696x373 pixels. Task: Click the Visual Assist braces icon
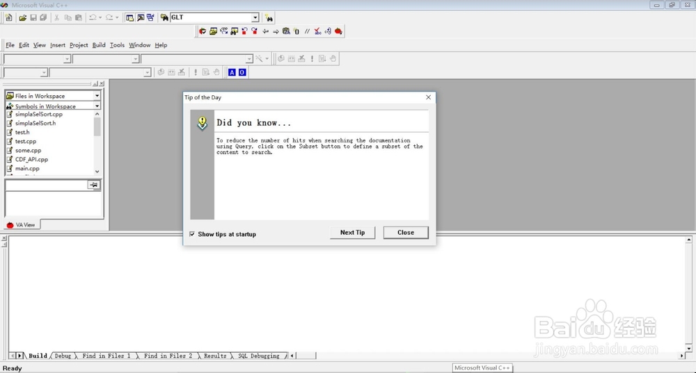tap(296, 31)
